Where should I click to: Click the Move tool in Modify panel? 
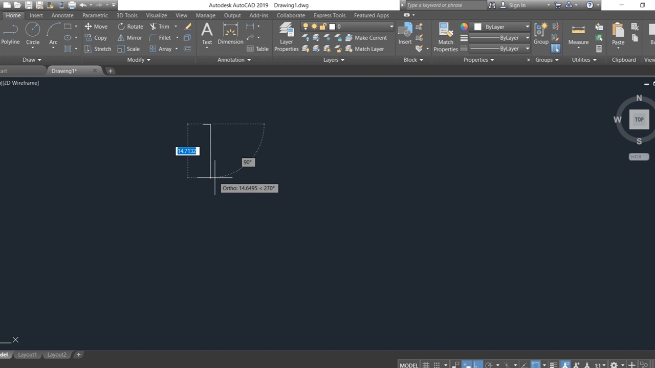point(96,27)
